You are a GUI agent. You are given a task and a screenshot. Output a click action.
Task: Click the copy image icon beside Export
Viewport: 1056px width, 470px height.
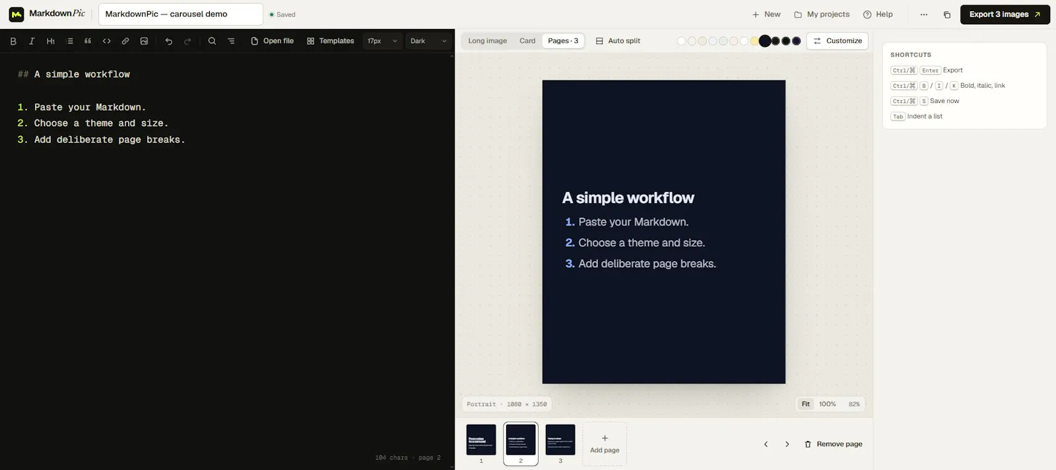[x=947, y=15]
